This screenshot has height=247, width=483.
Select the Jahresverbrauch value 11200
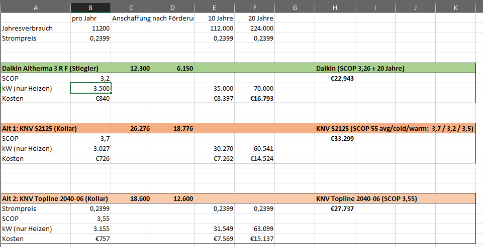tap(90, 28)
